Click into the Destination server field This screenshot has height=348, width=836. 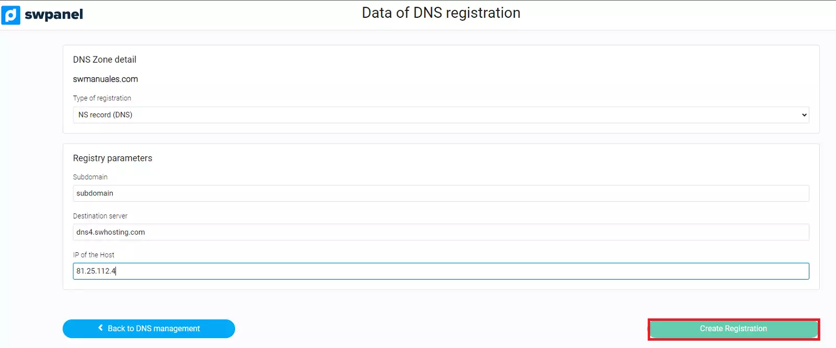[440, 232]
